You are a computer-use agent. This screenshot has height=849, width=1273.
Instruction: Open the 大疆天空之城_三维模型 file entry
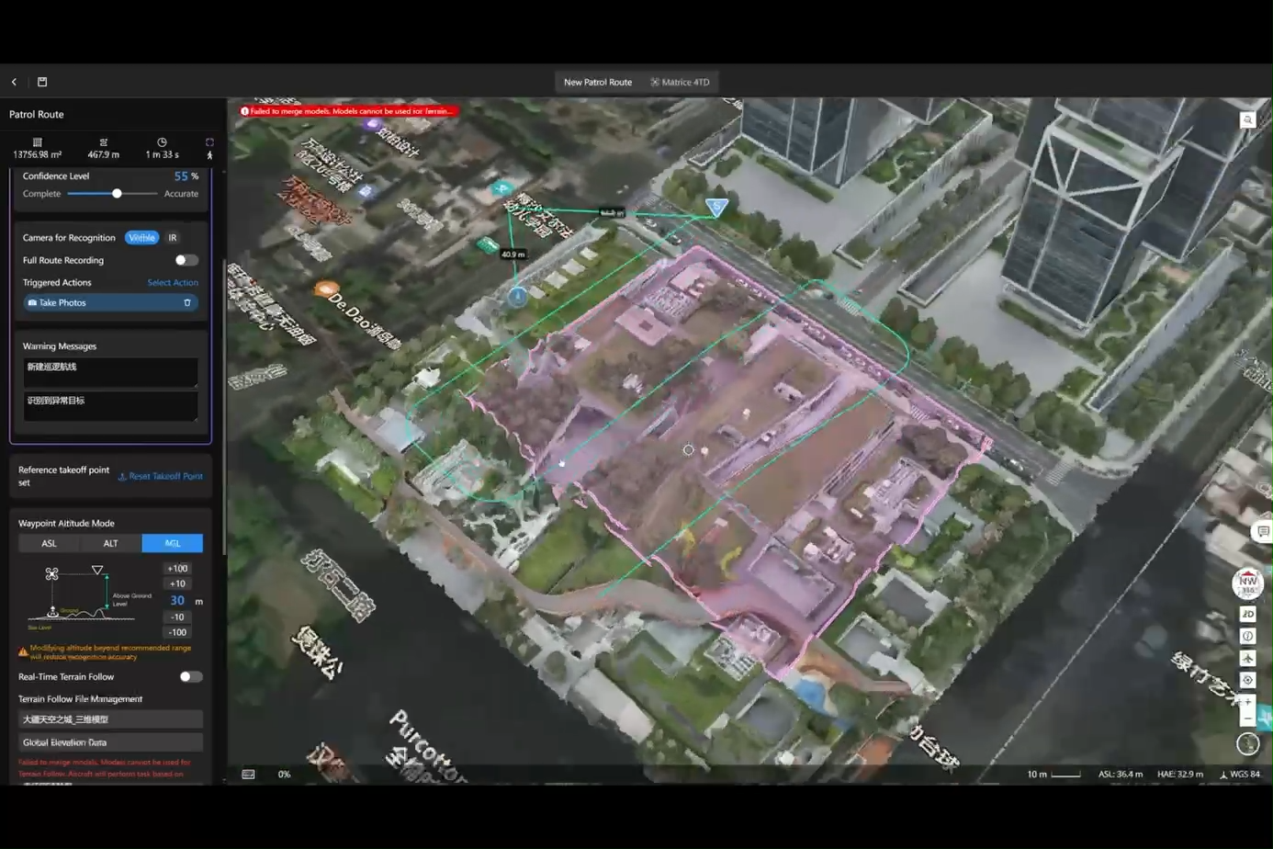coord(109,719)
